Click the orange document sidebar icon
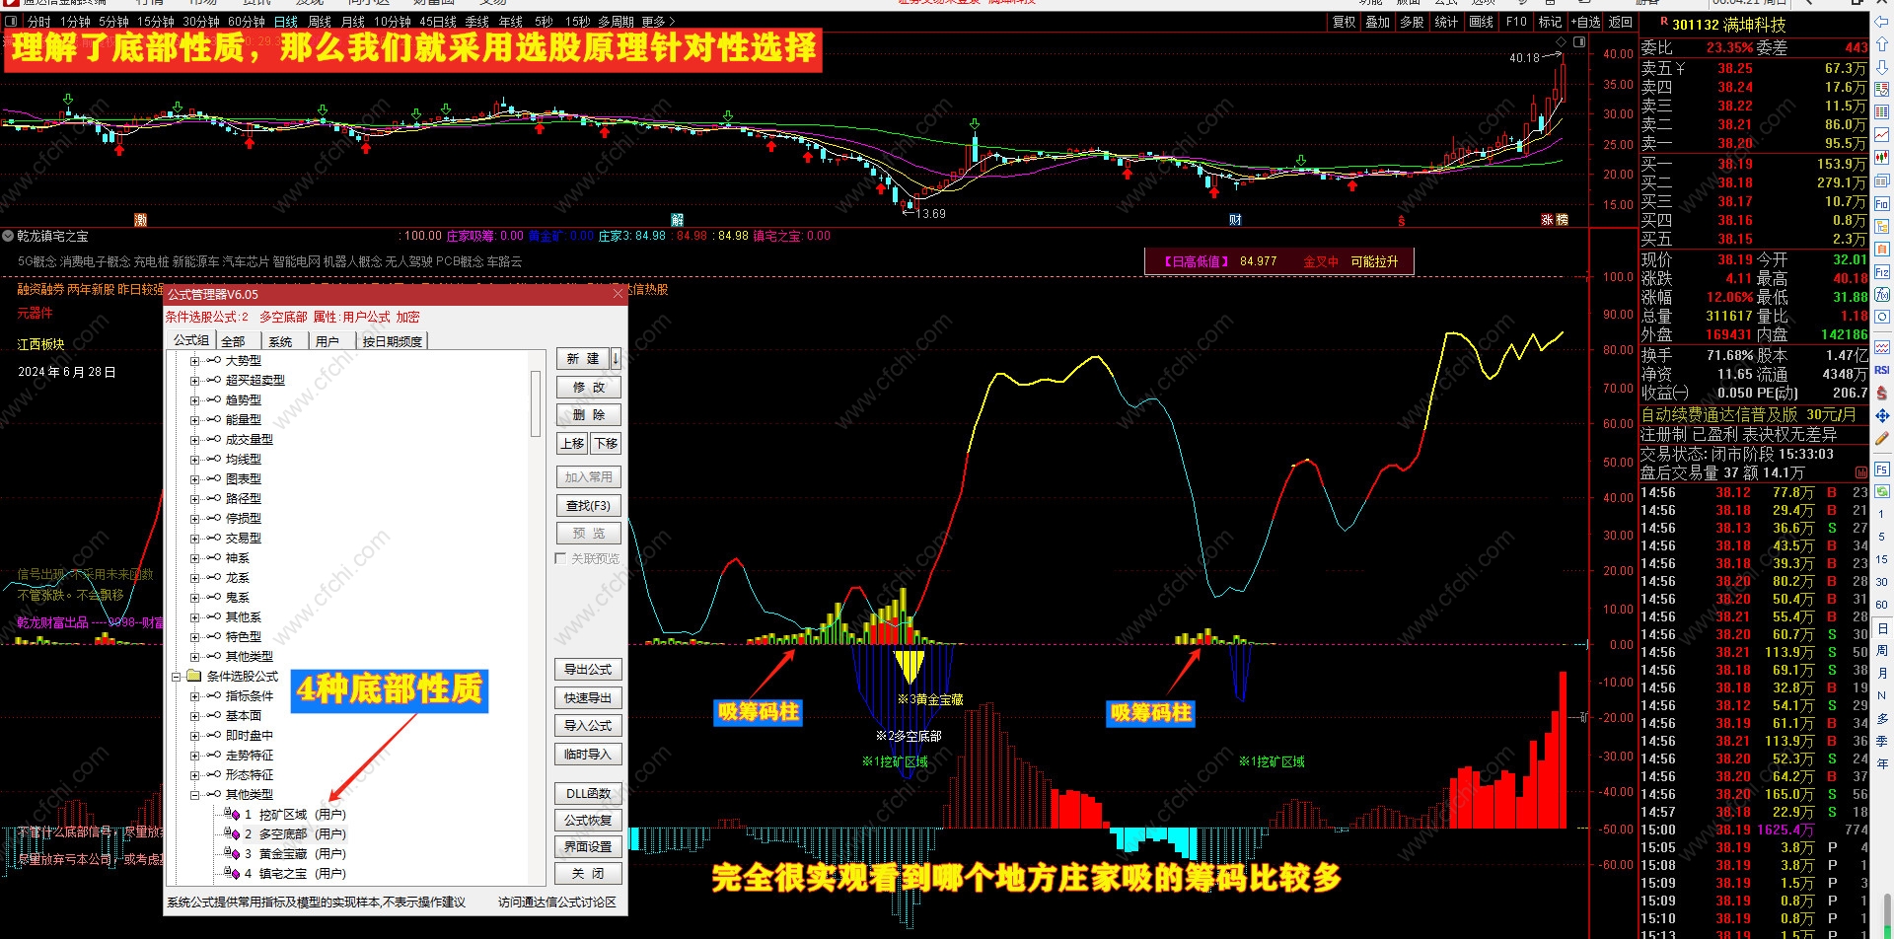The width and height of the screenshot is (1894, 939). click(x=1882, y=249)
